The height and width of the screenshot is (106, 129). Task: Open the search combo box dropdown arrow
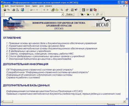click(x=62, y=14)
